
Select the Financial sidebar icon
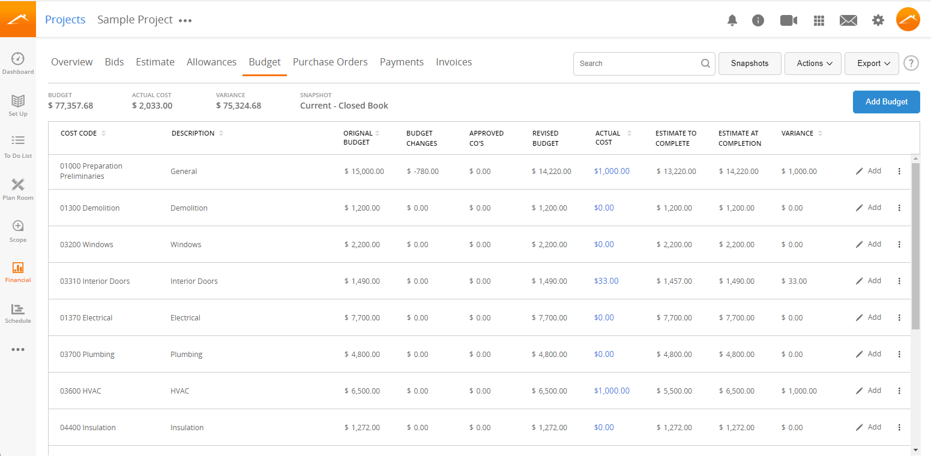[x=18, y=272]
